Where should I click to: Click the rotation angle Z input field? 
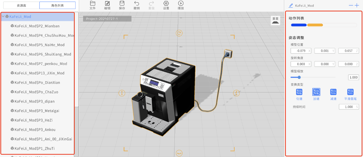pyautogui.click(x=349, y=64)
